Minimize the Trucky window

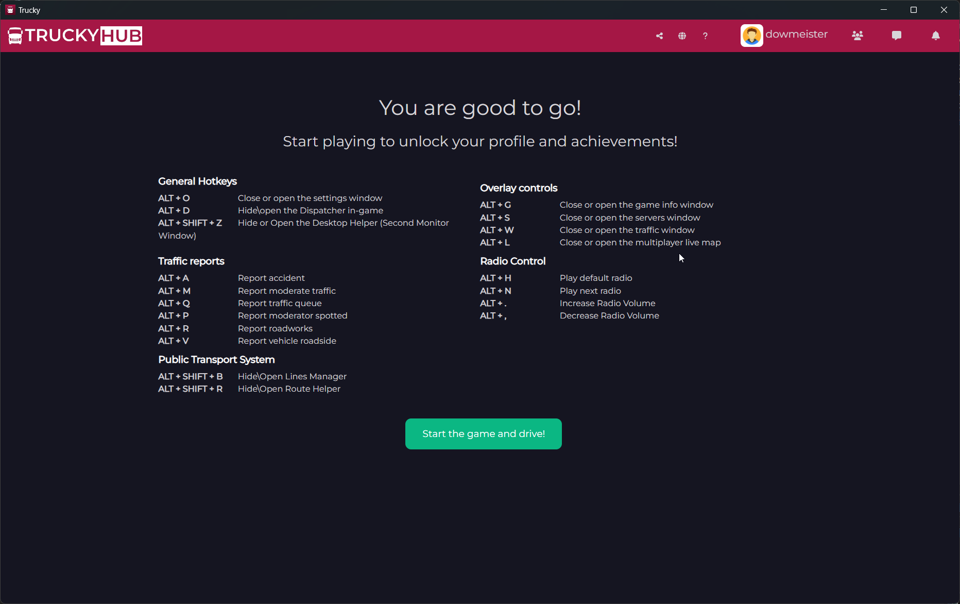(884, 10)
